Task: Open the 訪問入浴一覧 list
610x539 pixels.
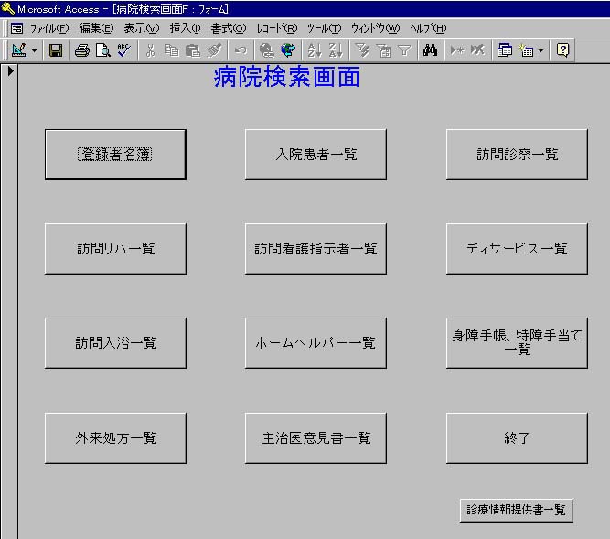Action: coord(115,343)
